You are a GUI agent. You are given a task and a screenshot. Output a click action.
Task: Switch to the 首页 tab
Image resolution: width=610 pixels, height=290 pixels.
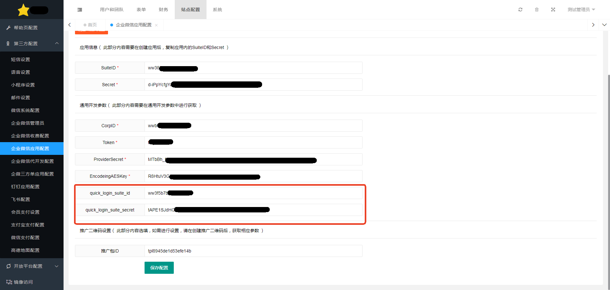[x=90, y=25]
